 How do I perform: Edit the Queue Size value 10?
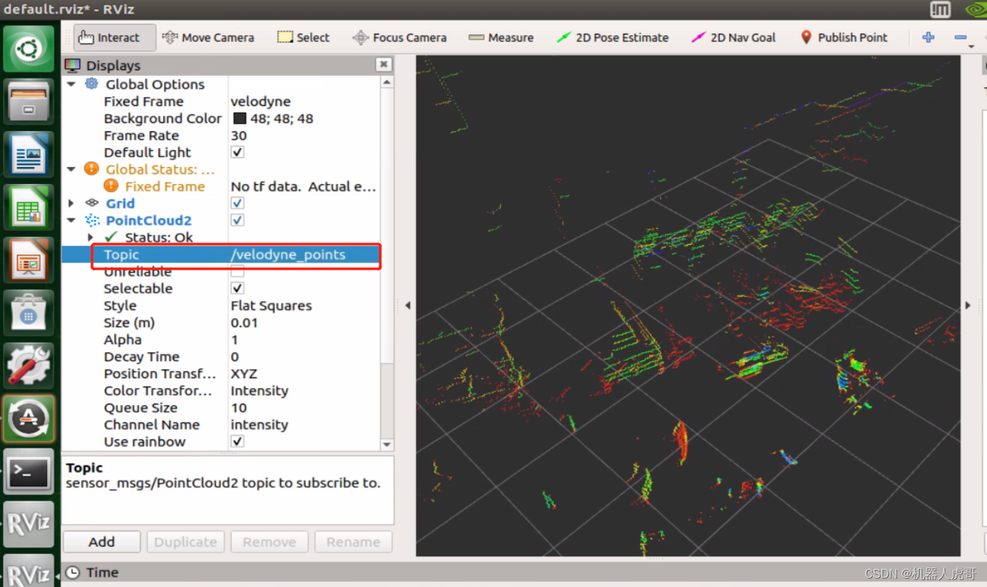tap(304, 408)
